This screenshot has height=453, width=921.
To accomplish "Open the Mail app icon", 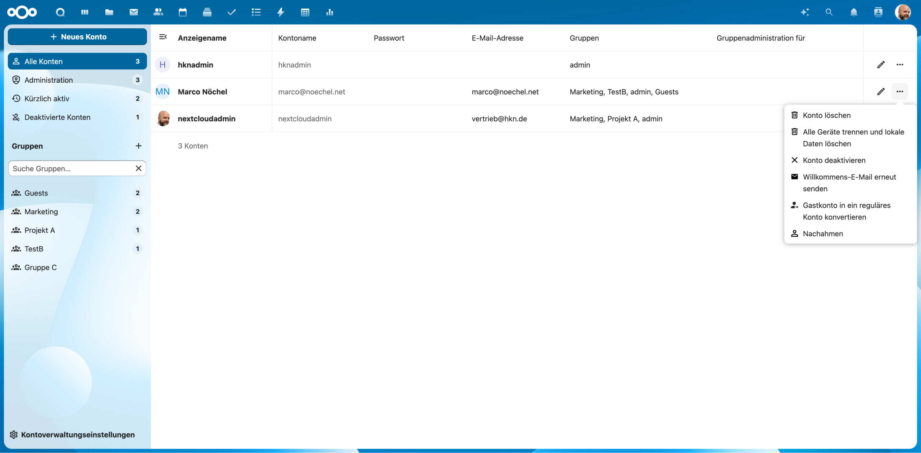I will [133, 12].
